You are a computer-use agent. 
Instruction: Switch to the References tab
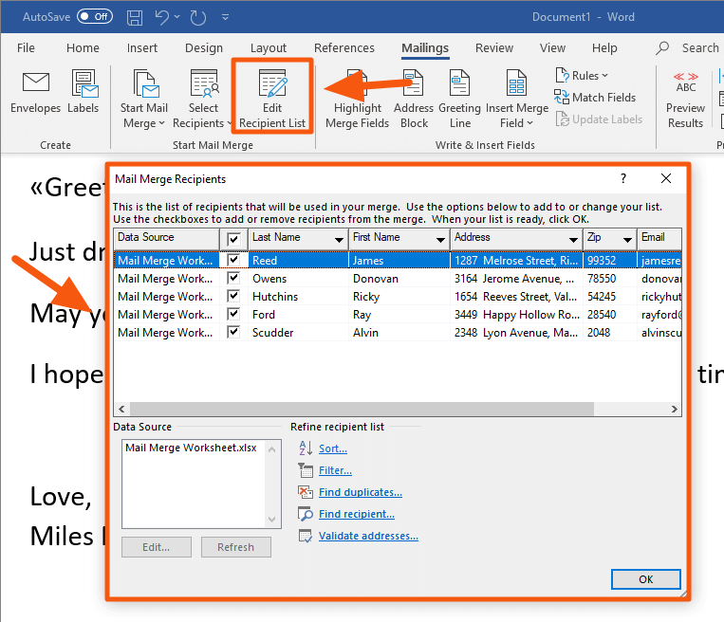[344, 48]
